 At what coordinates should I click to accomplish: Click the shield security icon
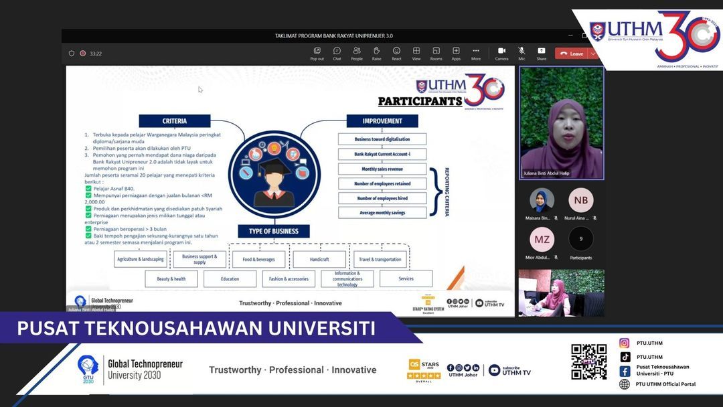pyautogui.click(x=72, y=54)
